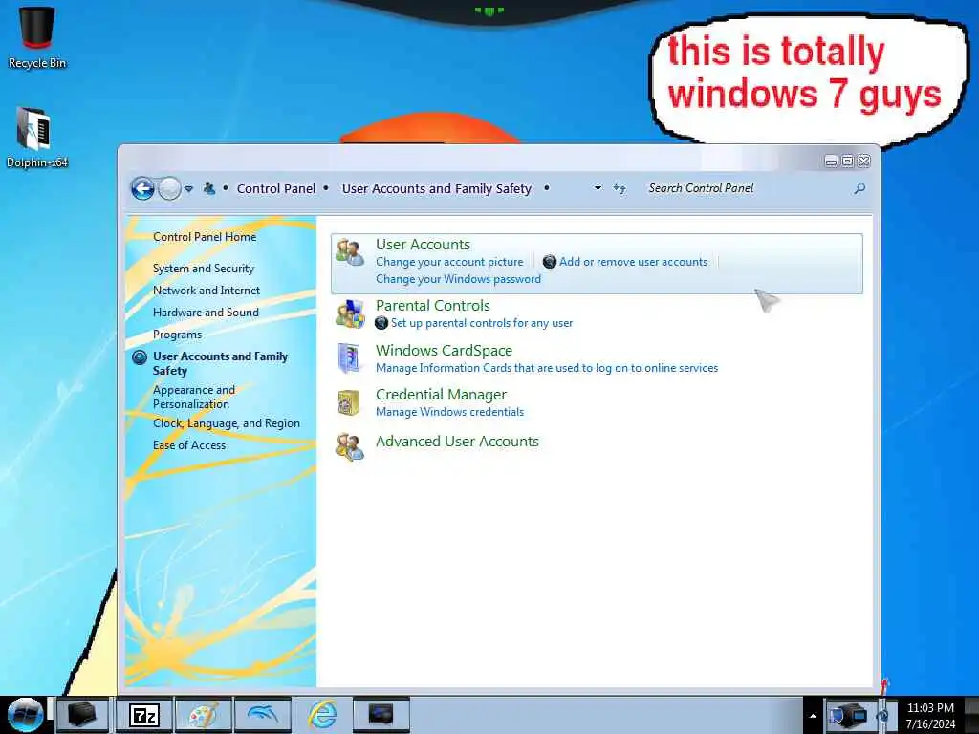Open Paint palette taskbar icon
This screenshot has height=734, width=979.
(x=204, y=715)
